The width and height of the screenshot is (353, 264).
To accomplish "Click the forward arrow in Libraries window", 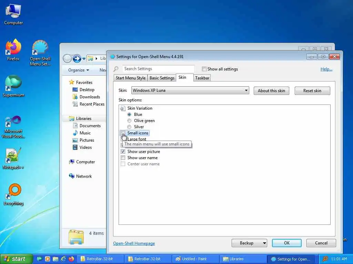I will pyautogui.click(x=77, y=58).
